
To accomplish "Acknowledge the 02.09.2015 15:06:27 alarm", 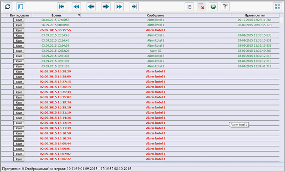I will point(19,159).
